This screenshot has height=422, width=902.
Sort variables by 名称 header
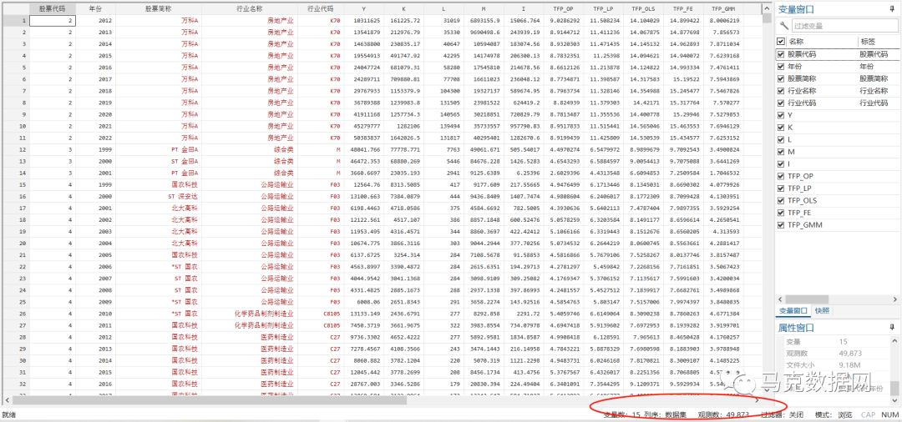pyautogui.click(x=796, y=42)
